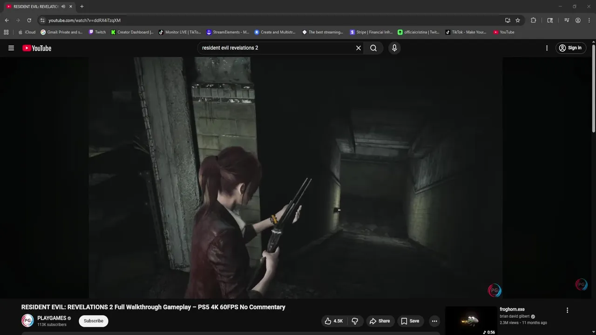Open YouTube settings three-dot menu
The height and width of the screenshot is (335, 596).
[x=547, y=48]
